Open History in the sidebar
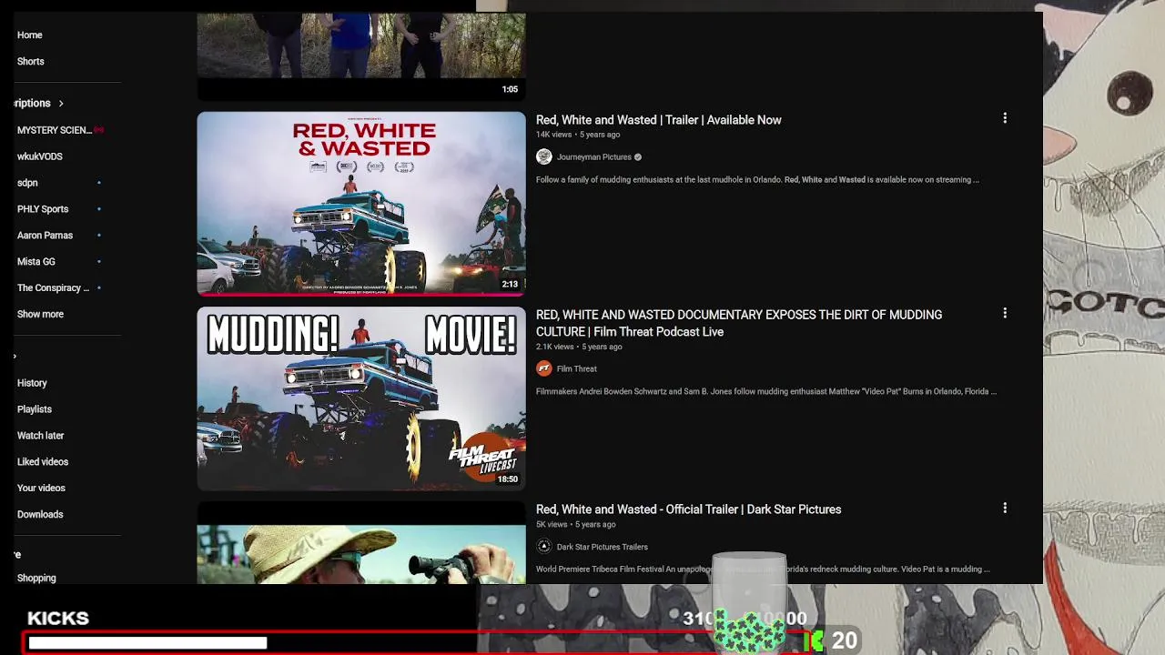Image resolution: width=1165 pixels, height=655 pixels. click(x=32, y=383)
